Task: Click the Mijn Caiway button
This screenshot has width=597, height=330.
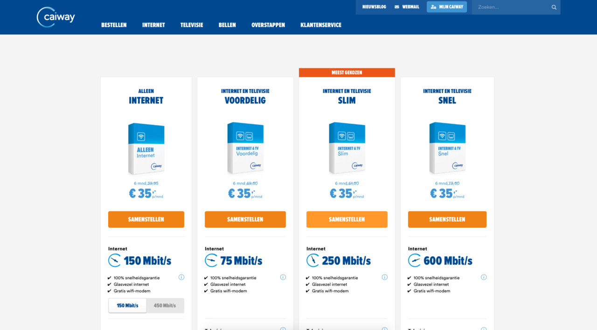Action: click(446, 7)
